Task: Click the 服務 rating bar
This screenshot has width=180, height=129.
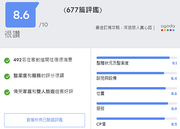Action: (137, 104)
